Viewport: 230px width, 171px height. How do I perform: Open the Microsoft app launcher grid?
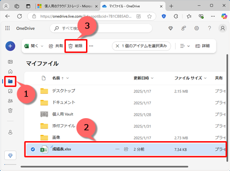tap(7, 28)
